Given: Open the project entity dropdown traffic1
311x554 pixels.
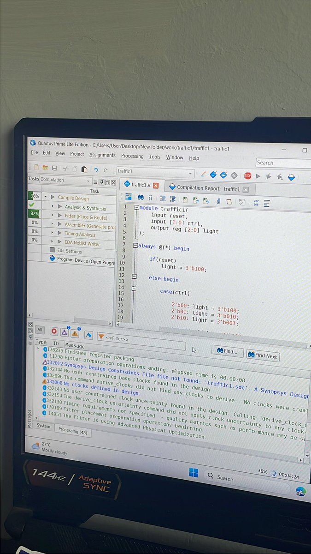Looking at the screenshot, I should [155, 172].
